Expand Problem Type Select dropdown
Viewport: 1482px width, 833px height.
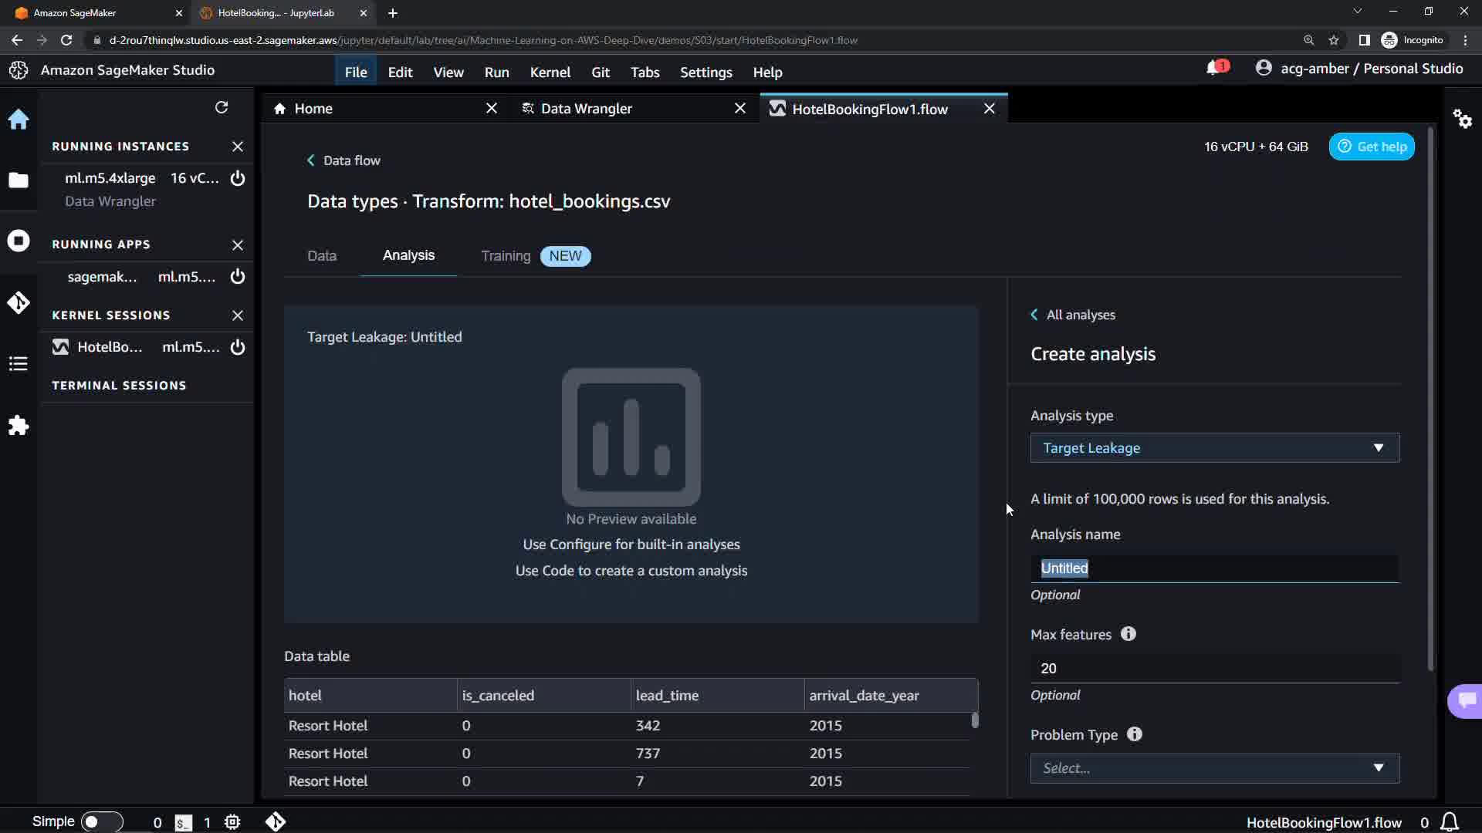[1214, 768]
